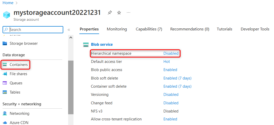This screenshot has width=274, height=125.
Task: Click the Tables icon
Action: pos(5,92)
